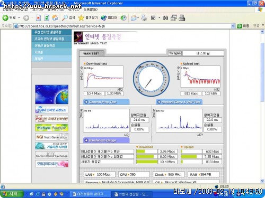
Task: Switch to the 여러분들의 참여가 taskbar window
Action: (90, 194)
